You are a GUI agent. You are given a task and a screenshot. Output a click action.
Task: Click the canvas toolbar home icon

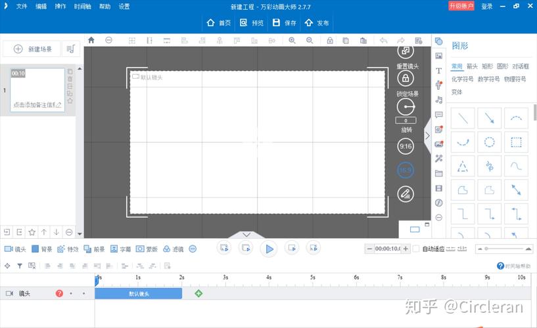point(91,40)
